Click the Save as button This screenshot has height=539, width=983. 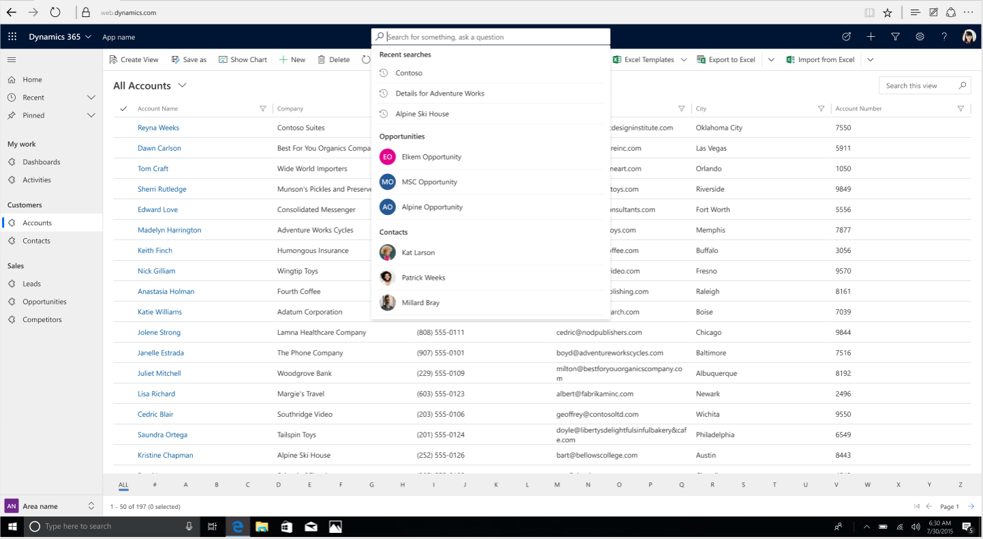click(189, 60)
